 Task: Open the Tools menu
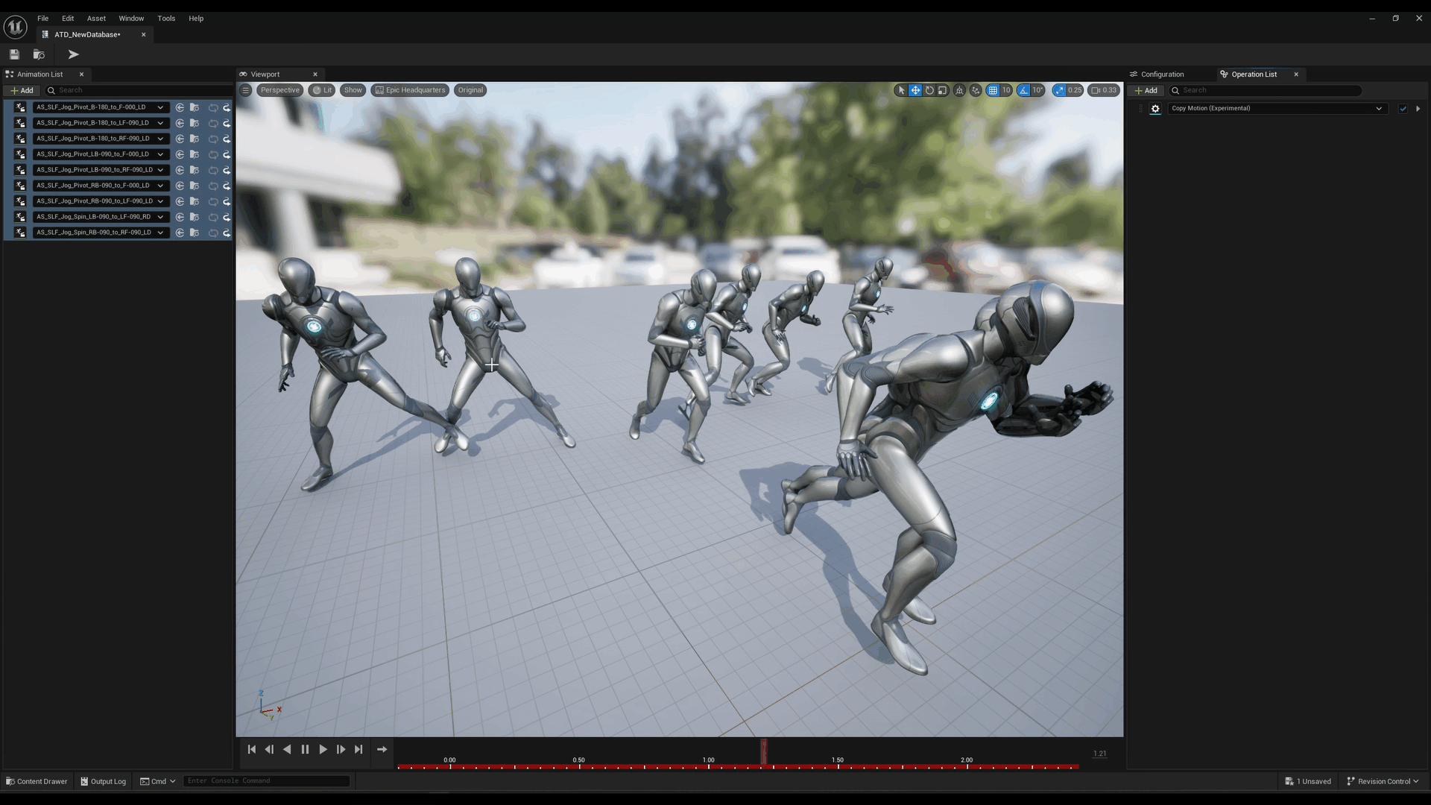[166, 19]
